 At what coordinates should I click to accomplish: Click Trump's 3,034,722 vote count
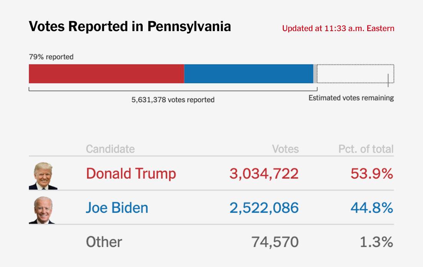point(264,174)
